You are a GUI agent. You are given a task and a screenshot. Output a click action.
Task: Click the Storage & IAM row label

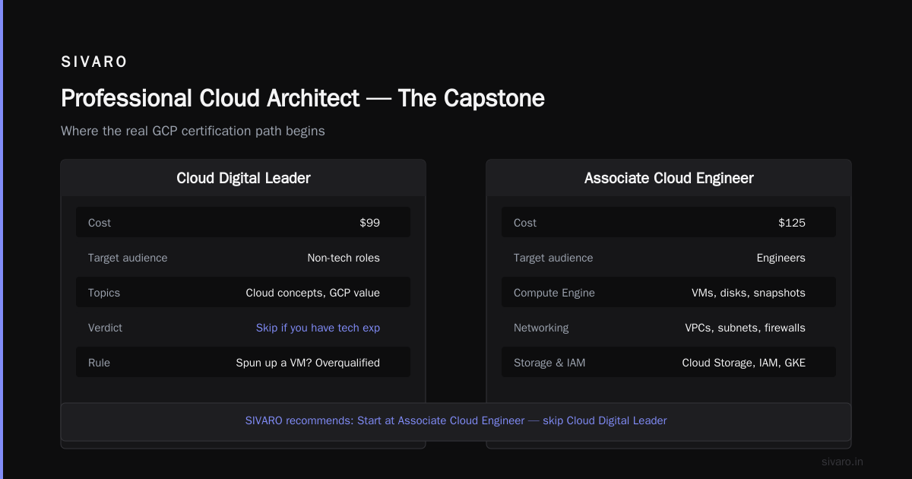pyautogui.click(x=549, y=363)
